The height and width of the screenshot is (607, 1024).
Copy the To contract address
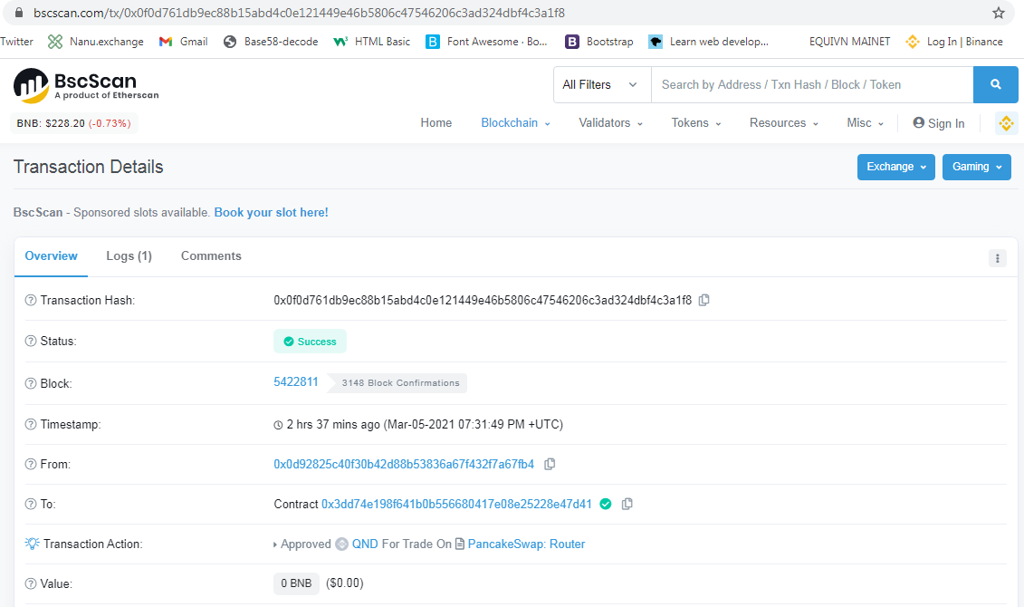[627, 504]
